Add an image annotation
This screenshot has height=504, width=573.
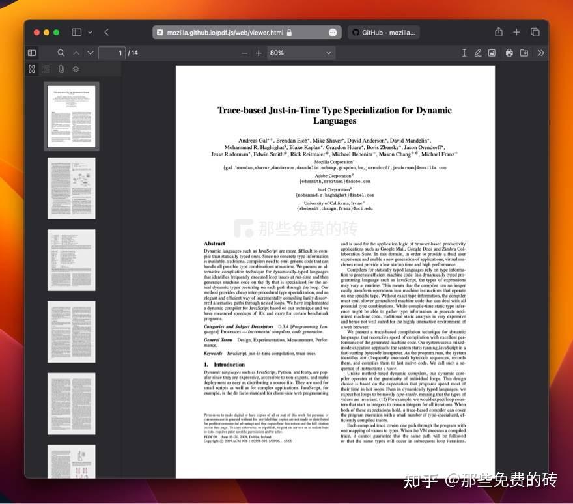click(x=493, y=53)
